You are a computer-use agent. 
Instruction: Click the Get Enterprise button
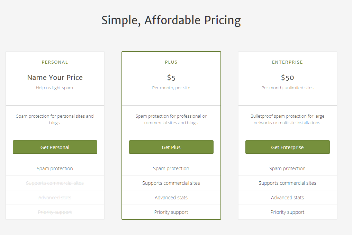pyautogui.click(x=288, y=147)
